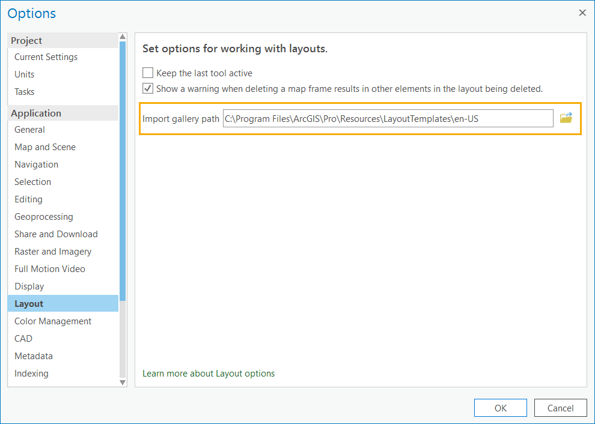
Task: Select the Color Management settings
Action: pos(52,321)
